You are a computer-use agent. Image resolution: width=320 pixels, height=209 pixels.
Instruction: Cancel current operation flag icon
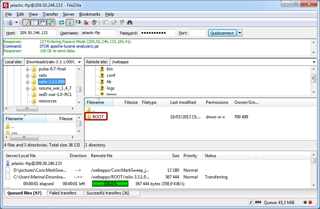click(x=78, y=22)
